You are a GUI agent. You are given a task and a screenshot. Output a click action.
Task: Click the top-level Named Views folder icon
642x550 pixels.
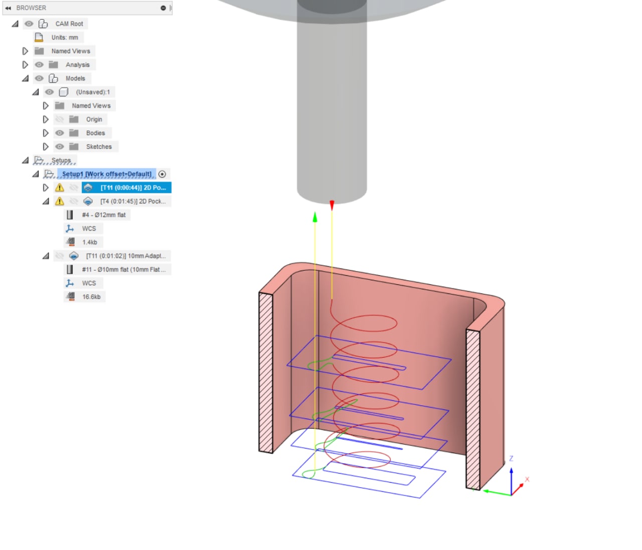click(39, 51)
